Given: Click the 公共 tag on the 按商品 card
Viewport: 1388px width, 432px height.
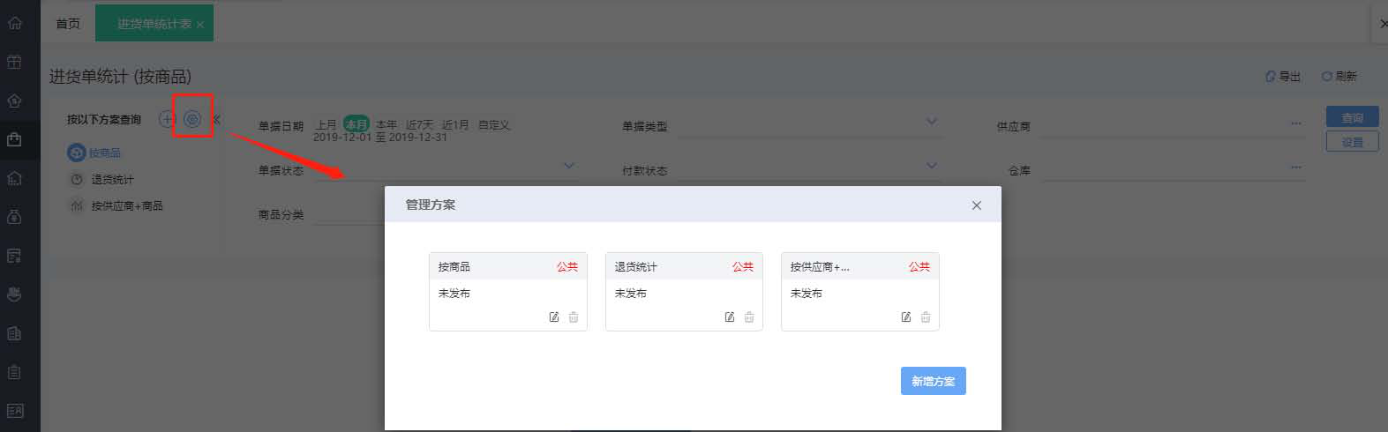Looking at the screenshot, I should click(567, 266).
